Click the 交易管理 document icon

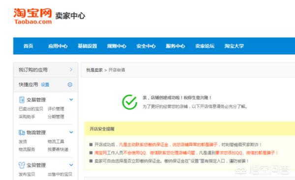[x=22, y=100]
